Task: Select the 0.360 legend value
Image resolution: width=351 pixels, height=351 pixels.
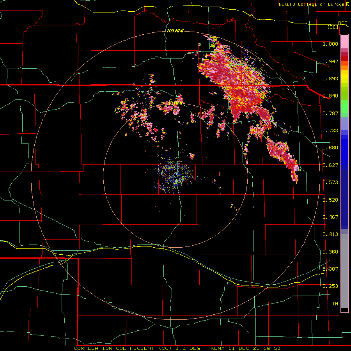Action: coord(330,252)
